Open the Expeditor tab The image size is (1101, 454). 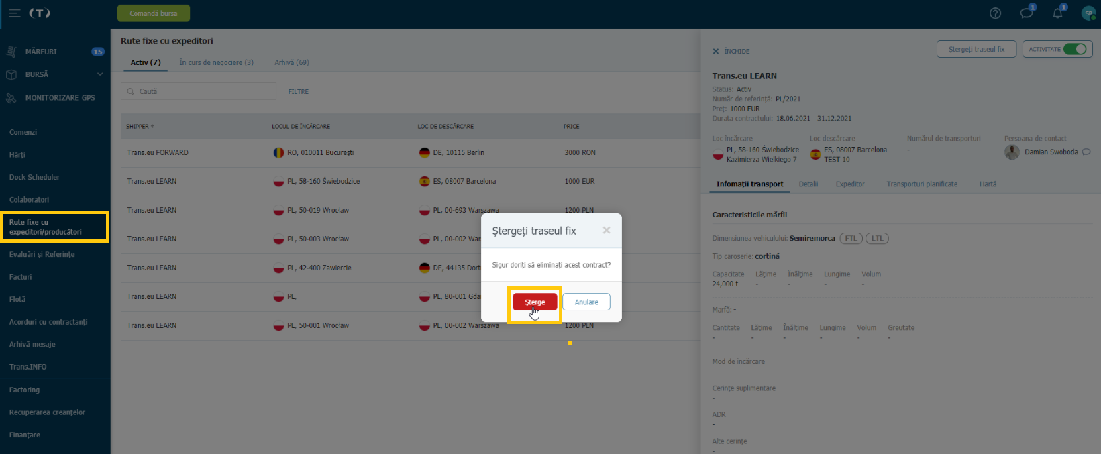850,184
